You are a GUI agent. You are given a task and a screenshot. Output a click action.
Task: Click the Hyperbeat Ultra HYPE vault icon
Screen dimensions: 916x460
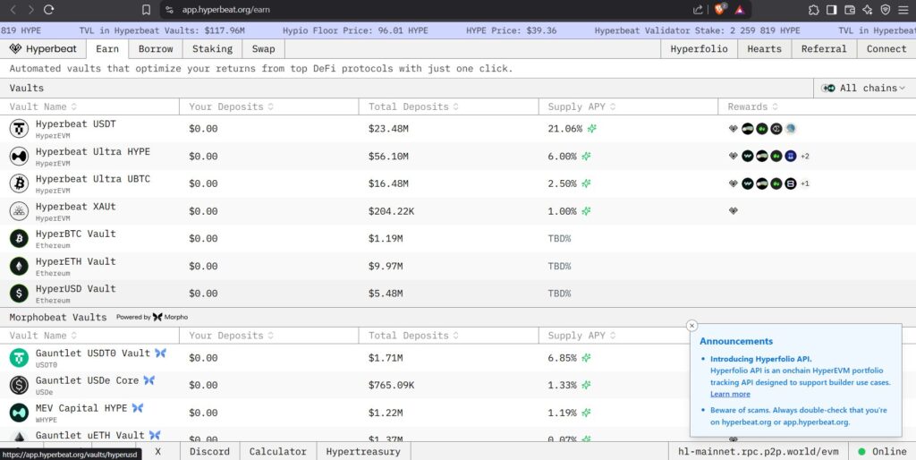[x=19, y=156]
